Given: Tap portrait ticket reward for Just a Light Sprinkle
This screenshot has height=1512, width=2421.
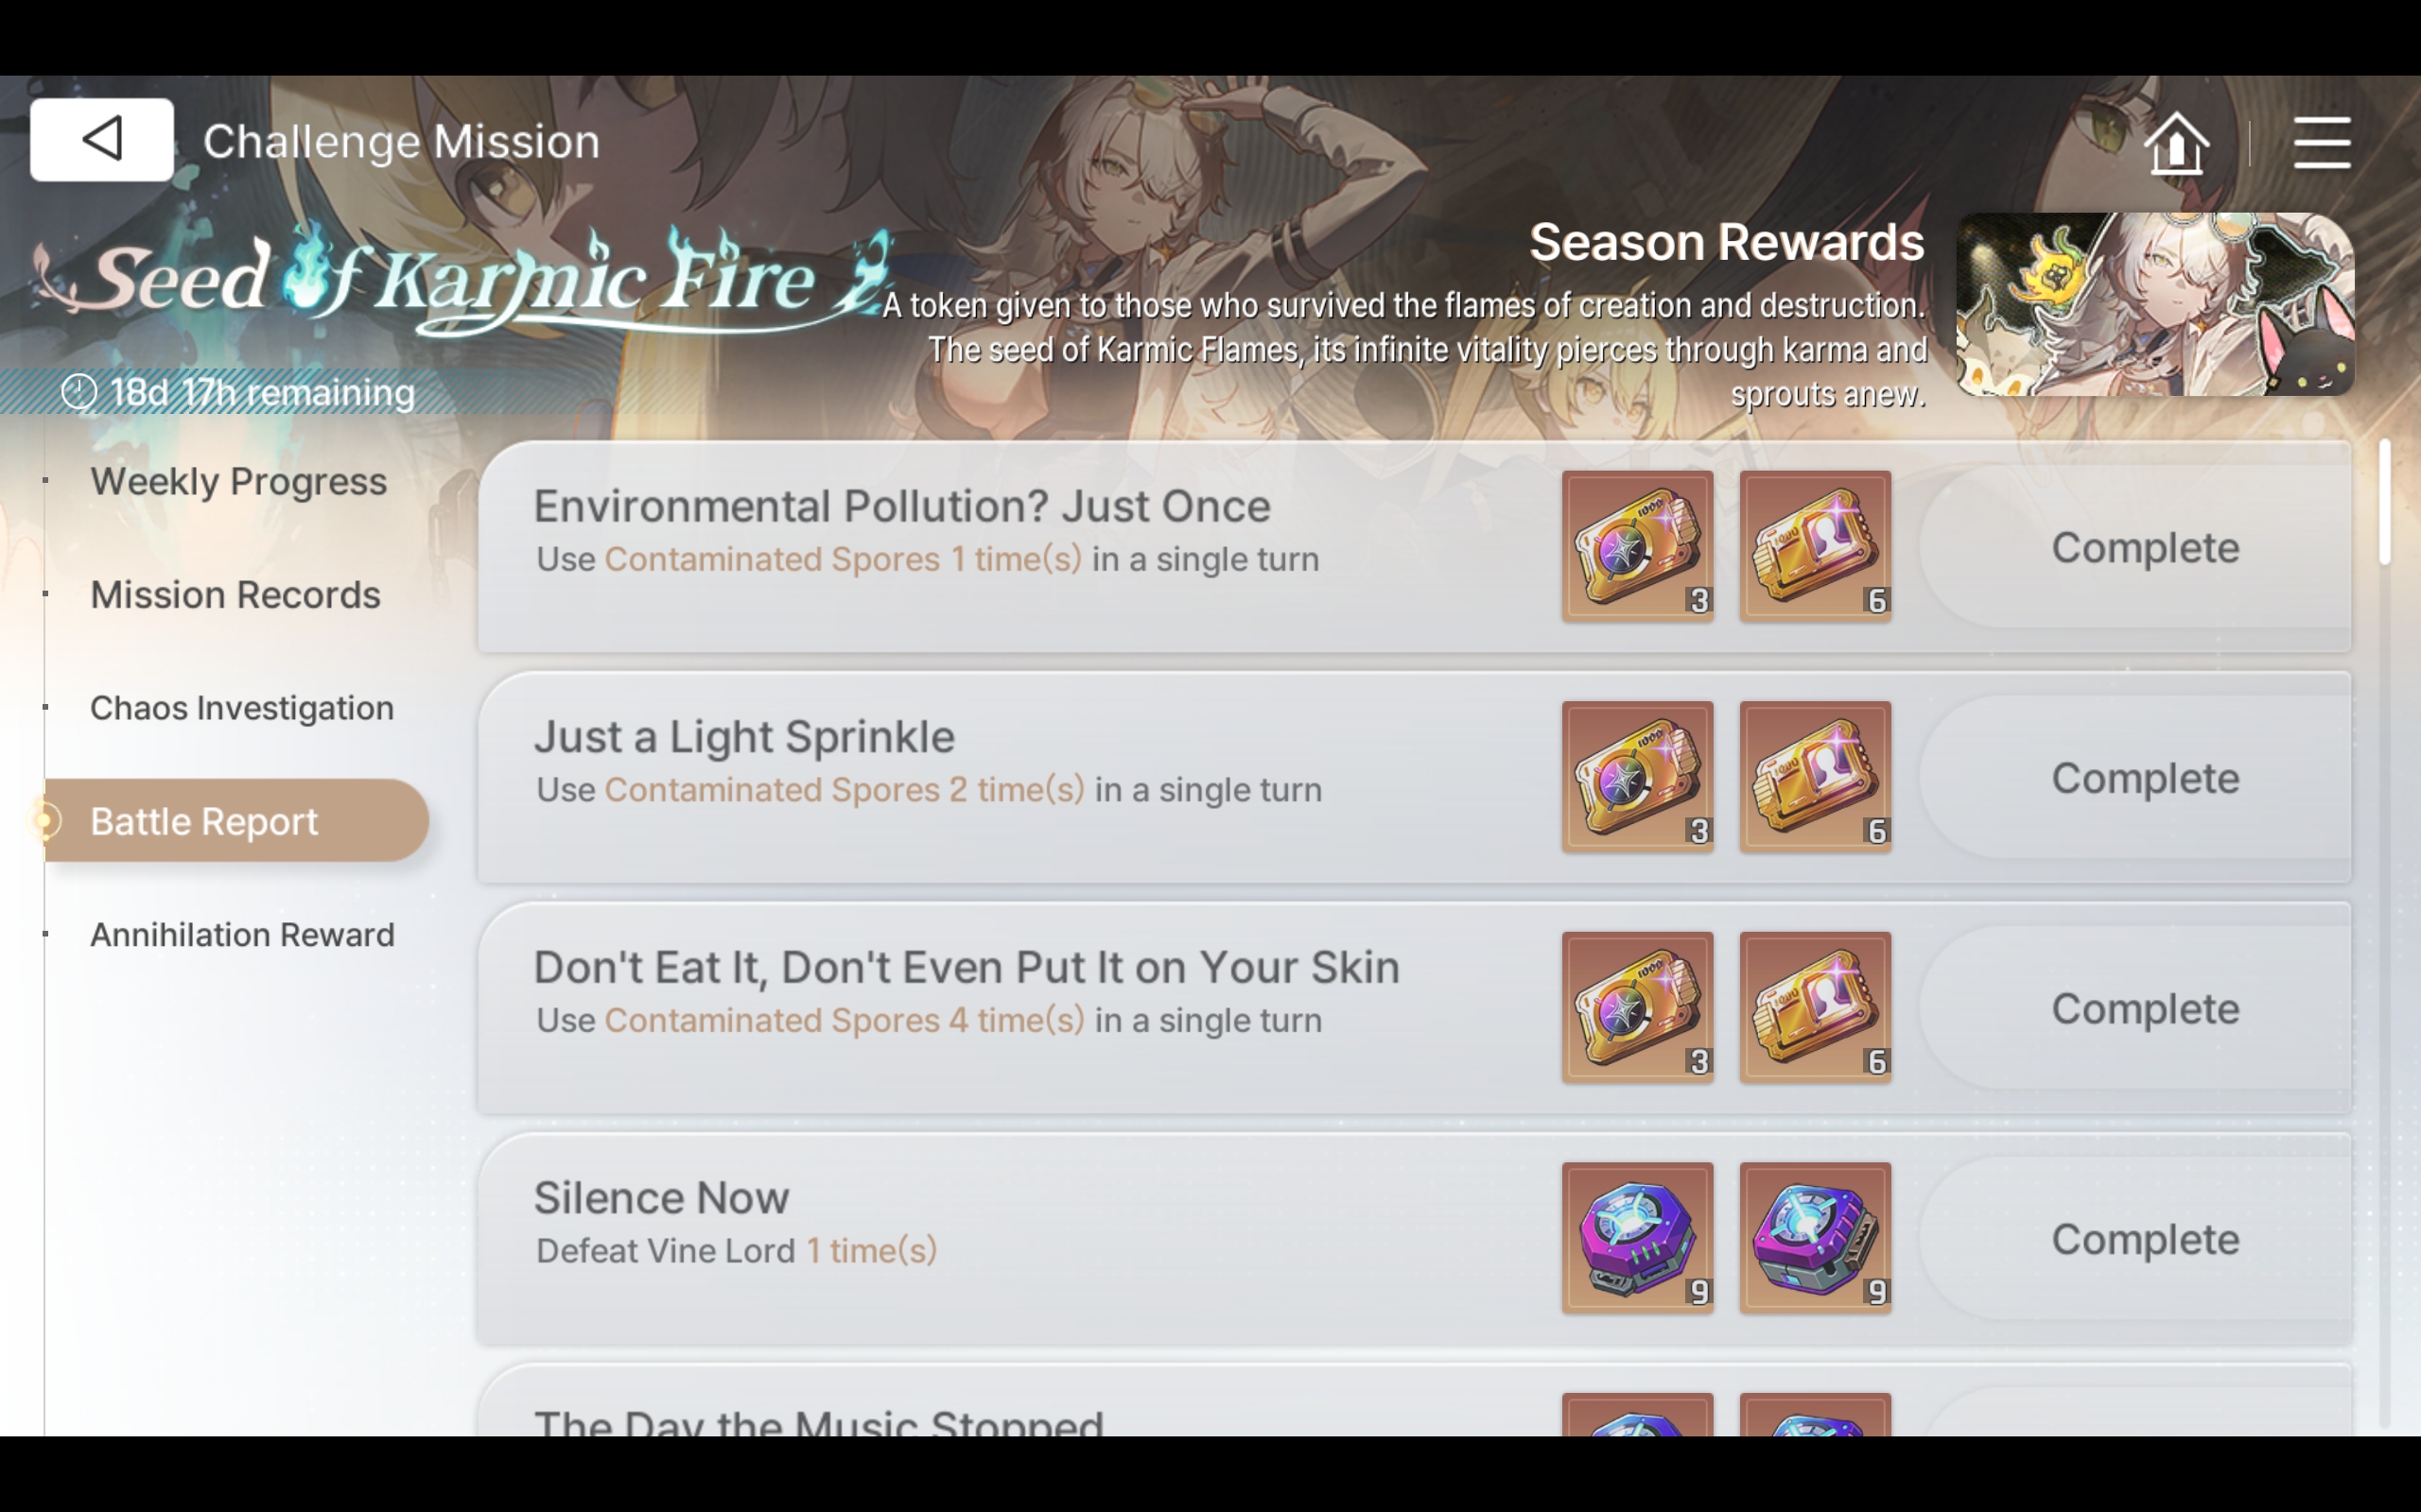Looking at the screenshot, I should [x=1815, y=777].
